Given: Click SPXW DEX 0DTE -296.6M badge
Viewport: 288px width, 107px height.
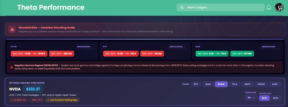Looking at the screenshot, I should pos(62,53).
